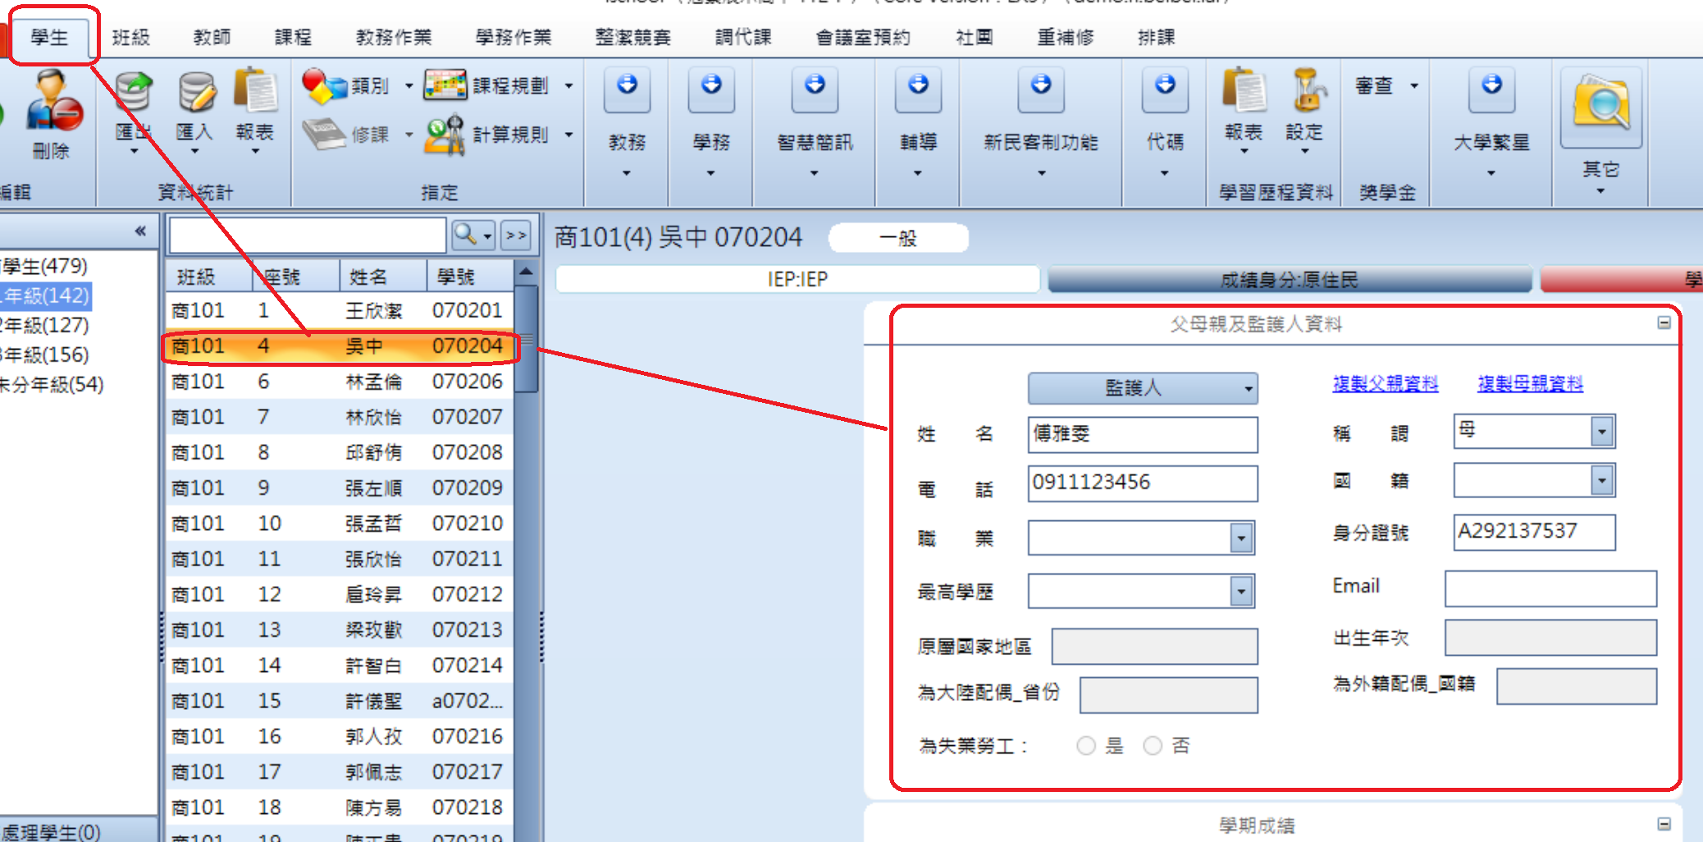Click the student search box
The width and height of the screenshot is (1703, 842).
click(x=308, y=236)
